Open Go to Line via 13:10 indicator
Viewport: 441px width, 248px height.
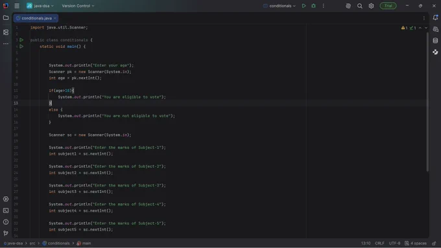pos(366,243)
